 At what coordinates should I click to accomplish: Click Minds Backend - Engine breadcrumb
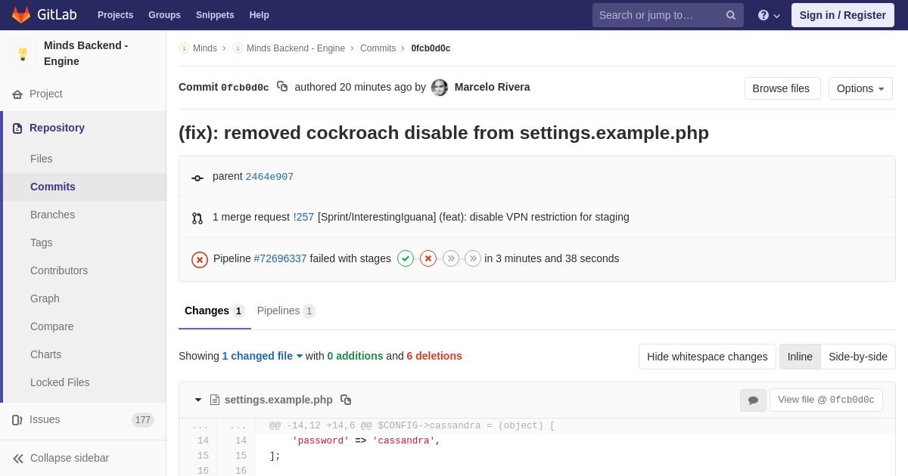296,48
